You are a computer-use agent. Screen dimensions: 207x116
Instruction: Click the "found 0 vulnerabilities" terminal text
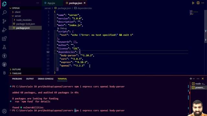(28, 107)
